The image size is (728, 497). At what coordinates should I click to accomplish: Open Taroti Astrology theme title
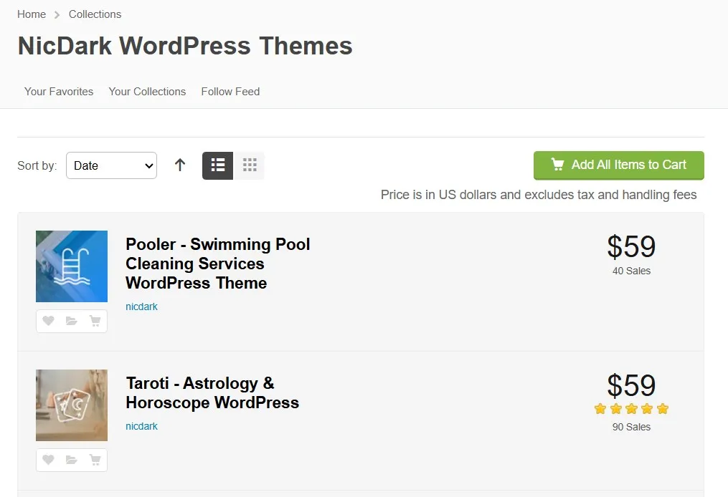[x=212, y=393]
